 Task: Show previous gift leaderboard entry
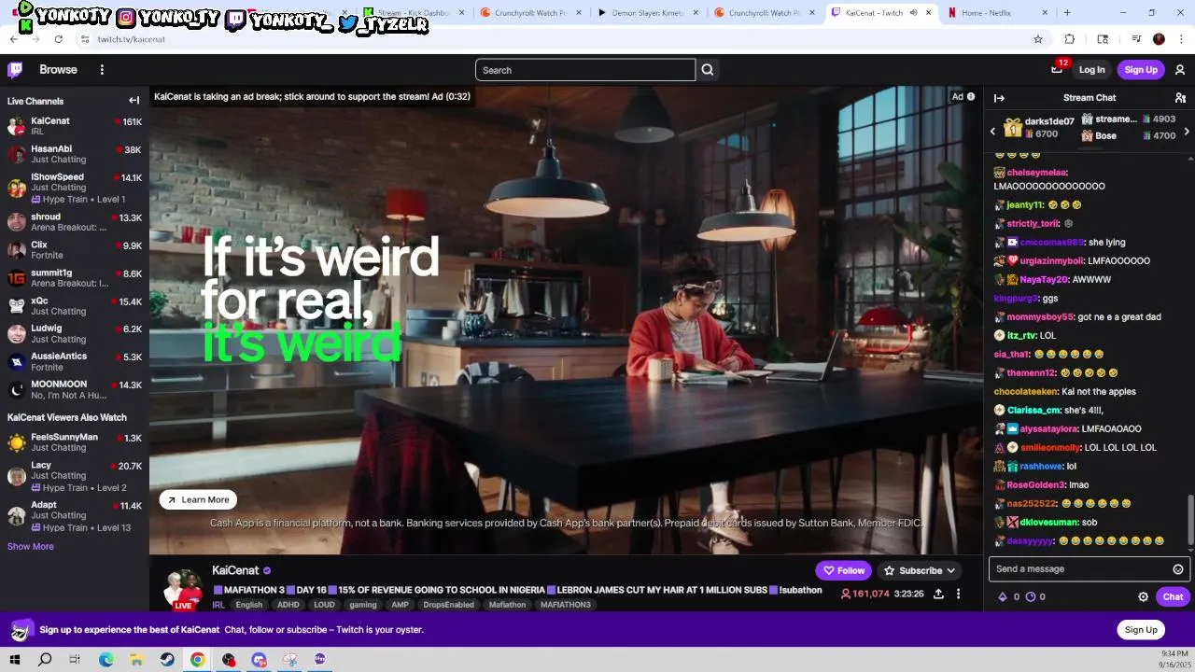(x=992, y=132)
